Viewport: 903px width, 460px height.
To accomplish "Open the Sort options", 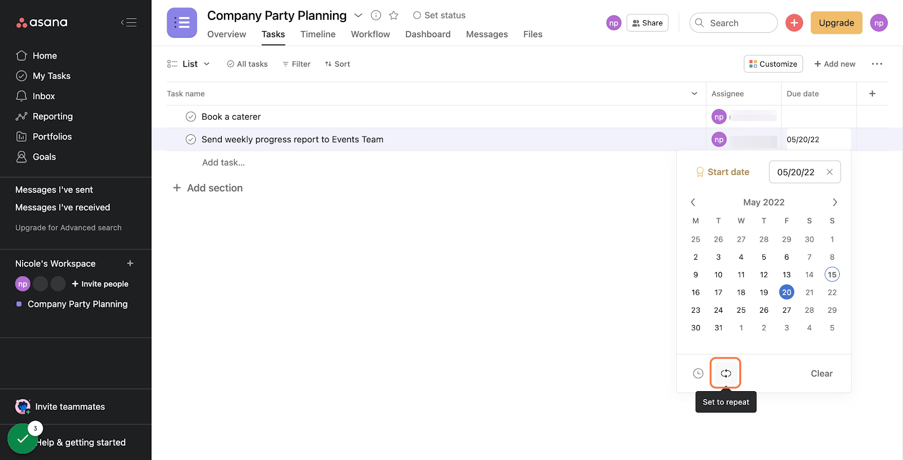I will [x=337, y=64].
